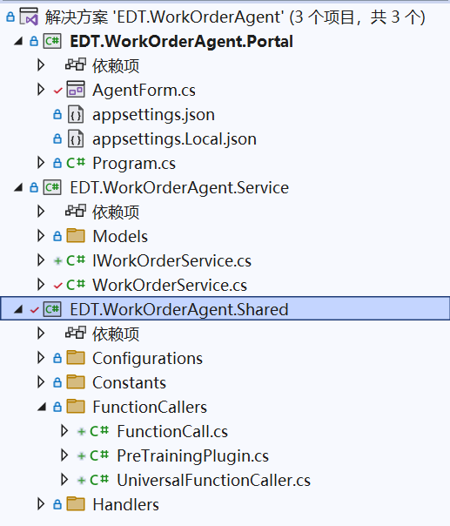Select the FunctionCall.cs file name
Viewport: 450px width, 526px height.
[172, 431]
